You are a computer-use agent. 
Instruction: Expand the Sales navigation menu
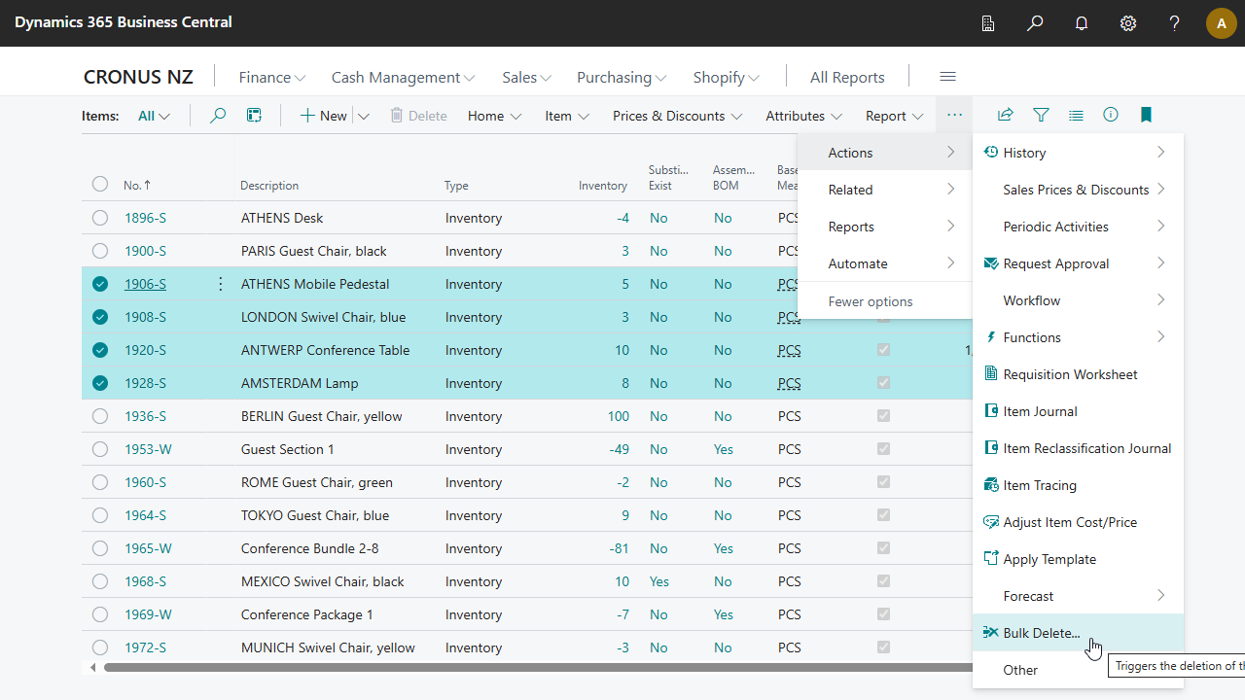[x=527, y=77]
